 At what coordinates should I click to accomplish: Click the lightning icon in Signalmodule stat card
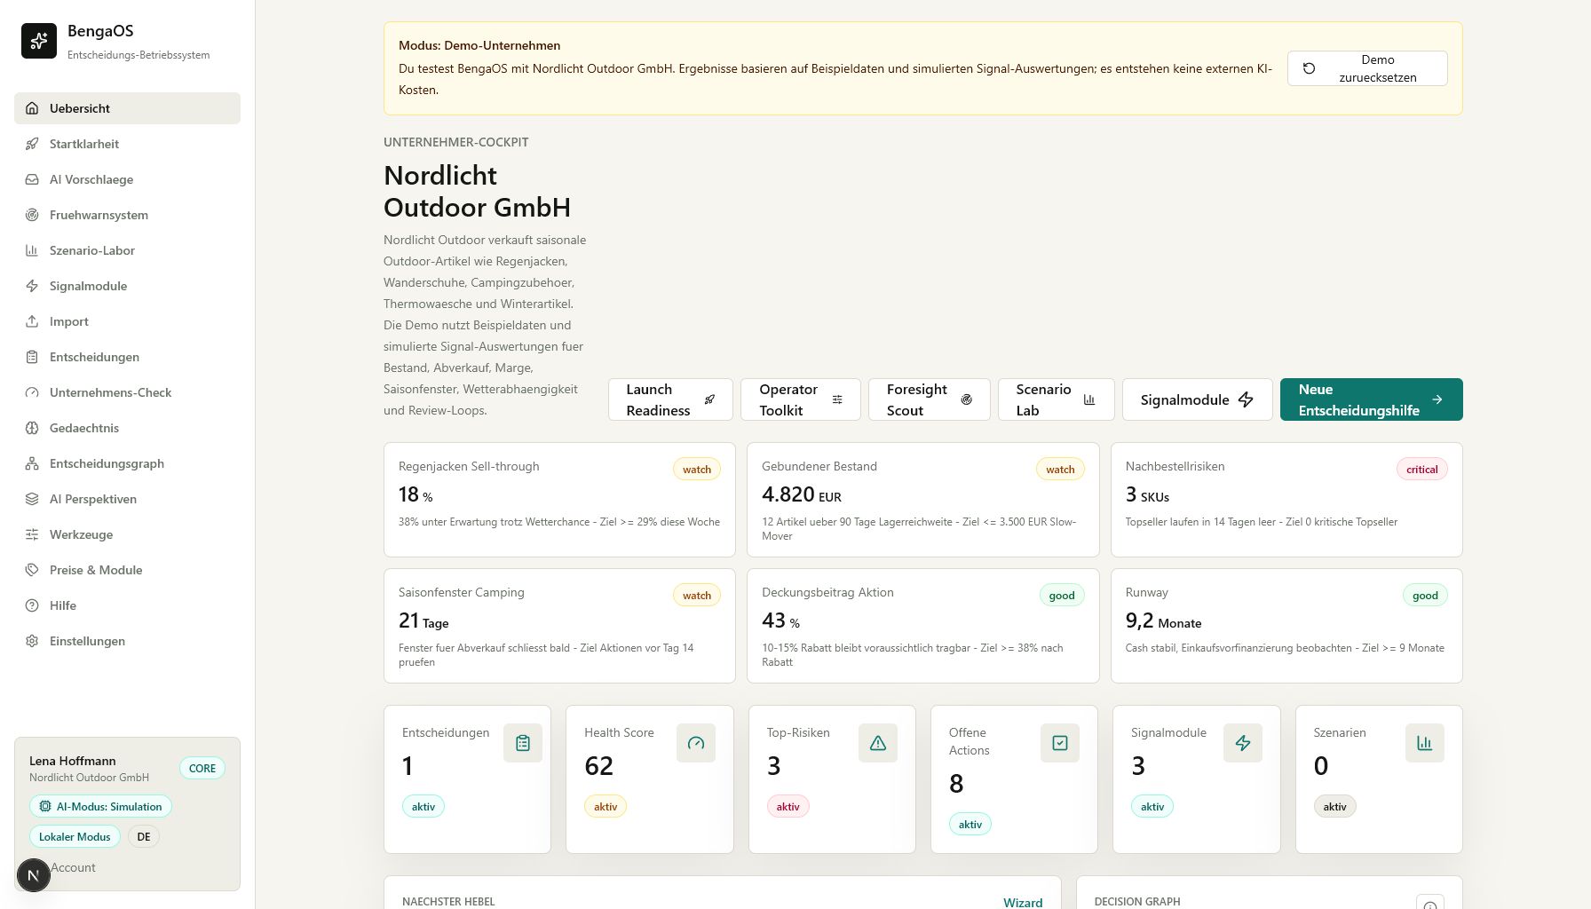coord(1243,743)
